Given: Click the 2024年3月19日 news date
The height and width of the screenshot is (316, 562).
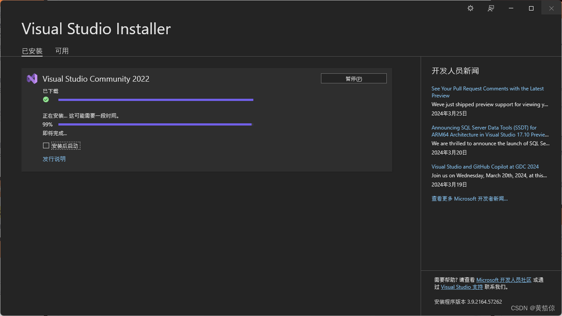Looking at the screenshot, I should [x=449, y=185].
